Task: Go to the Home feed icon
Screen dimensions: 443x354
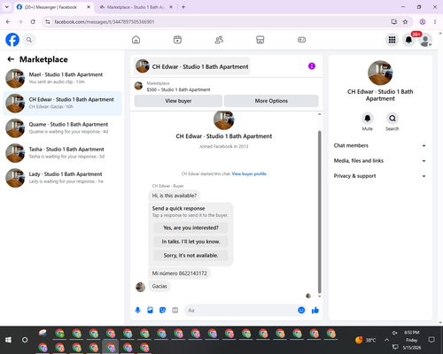Action: (x=136, y=40)
